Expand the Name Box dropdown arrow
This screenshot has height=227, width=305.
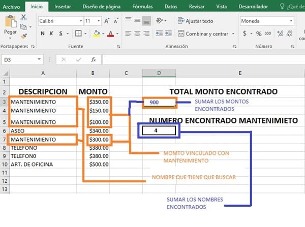click(x=40, y=59)
